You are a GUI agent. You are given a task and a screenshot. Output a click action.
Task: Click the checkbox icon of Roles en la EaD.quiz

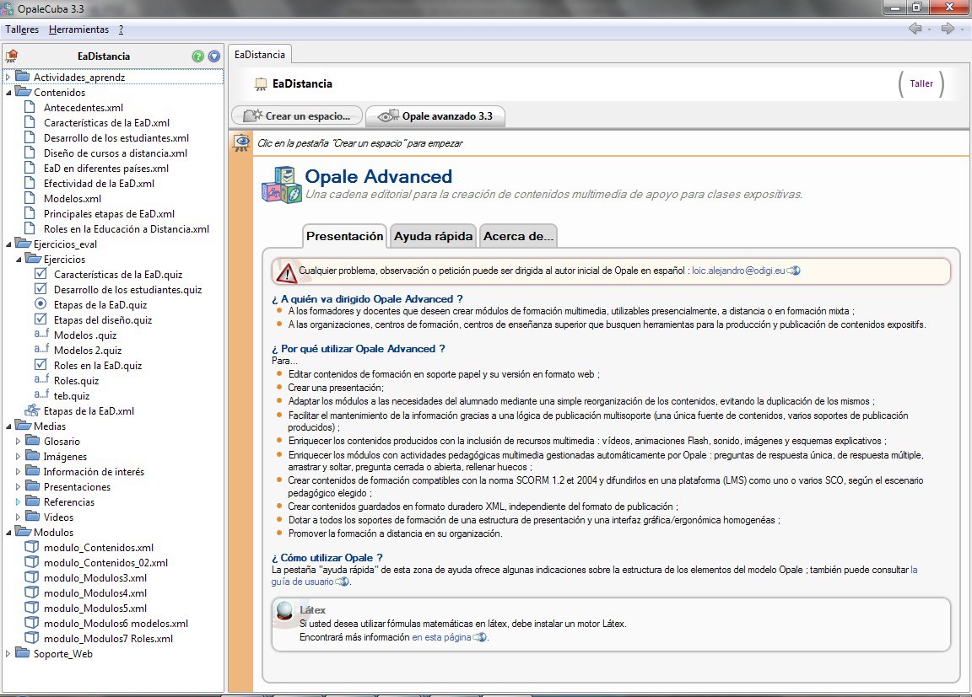[40, 365]
